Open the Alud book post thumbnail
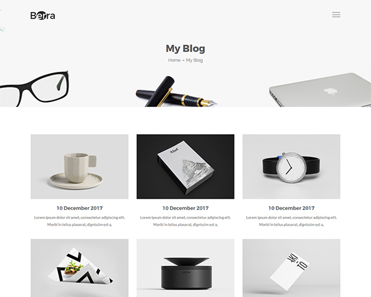Screen dimensions: 371x297 [185, 166]
